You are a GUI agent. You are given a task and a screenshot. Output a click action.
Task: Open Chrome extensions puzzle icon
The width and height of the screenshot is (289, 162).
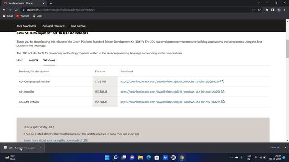pos(267,10)
